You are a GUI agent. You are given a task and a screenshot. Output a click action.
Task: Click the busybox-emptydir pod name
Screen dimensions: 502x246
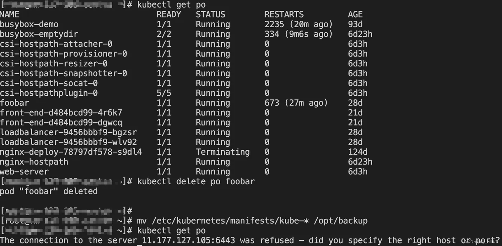[x=39, y=34]
